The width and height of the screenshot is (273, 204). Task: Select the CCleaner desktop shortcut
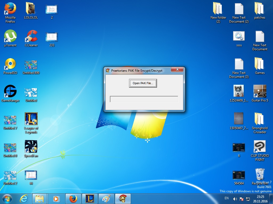coord(31,39)
